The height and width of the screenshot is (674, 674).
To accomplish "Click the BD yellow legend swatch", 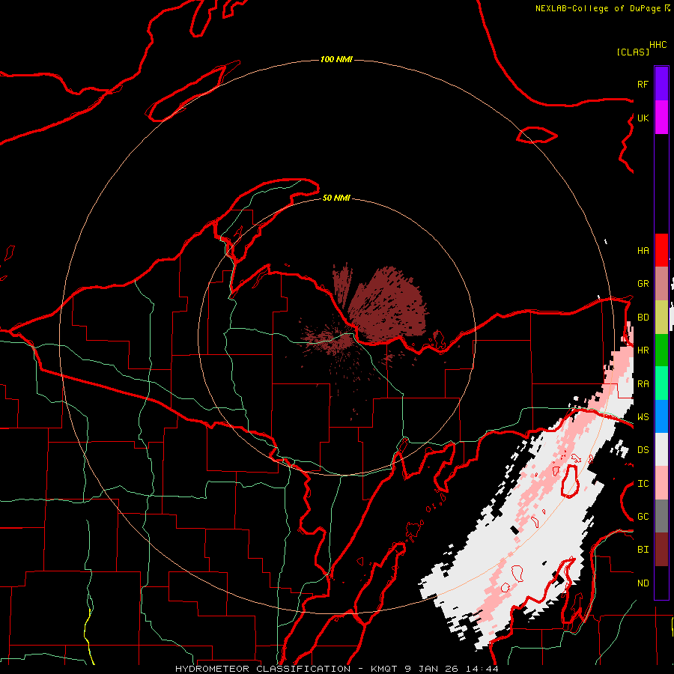I will [x=661, y=317].
